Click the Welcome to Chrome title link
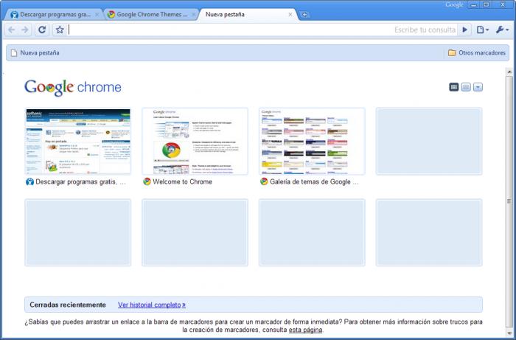Viewport: 516px width, 340px height. click(x=182, y=181)
